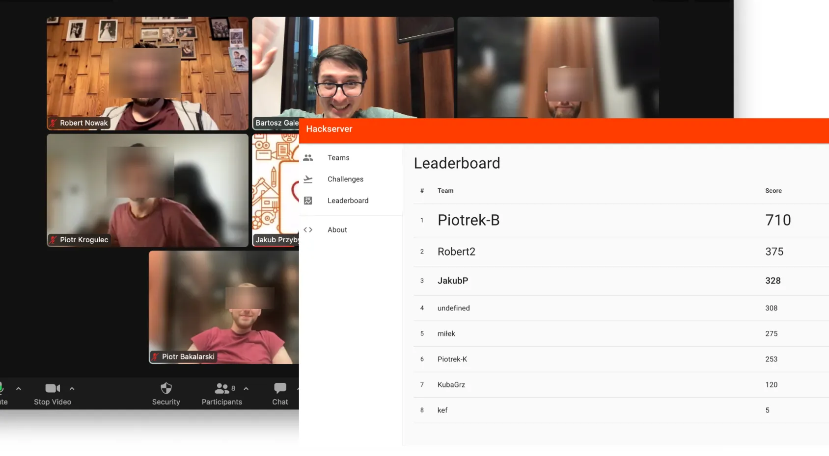Click the Hackserver title link
Viewport: 829px width, 456px height.
pos(329,129)
